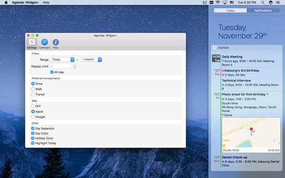Switch to the Today tab
285x178 pixels.
[230, 10]
